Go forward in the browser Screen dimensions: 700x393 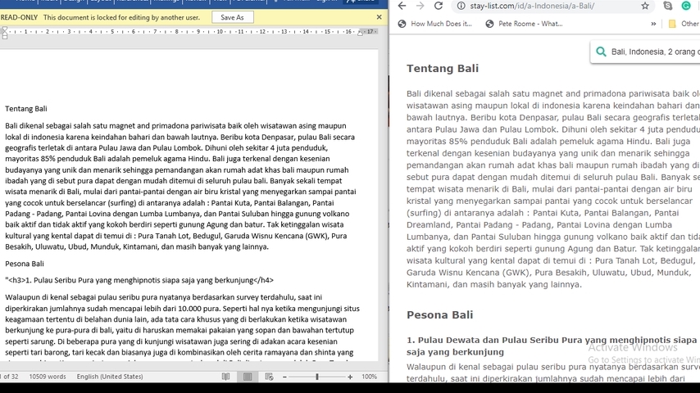[420, 6]
